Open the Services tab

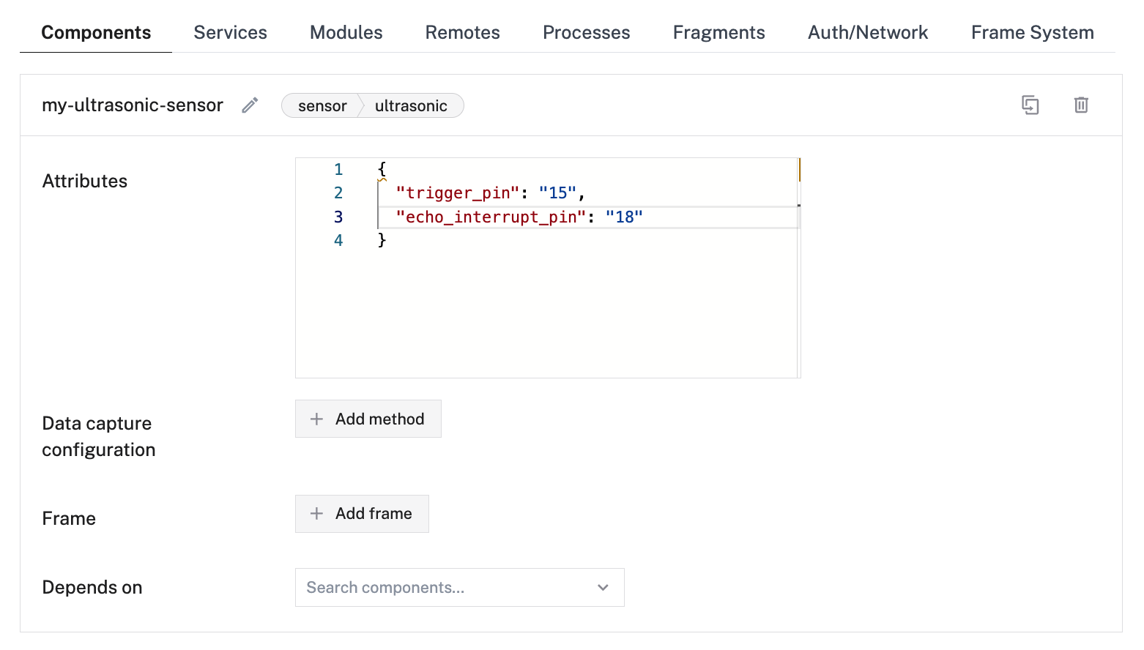[x=230, y=33]
